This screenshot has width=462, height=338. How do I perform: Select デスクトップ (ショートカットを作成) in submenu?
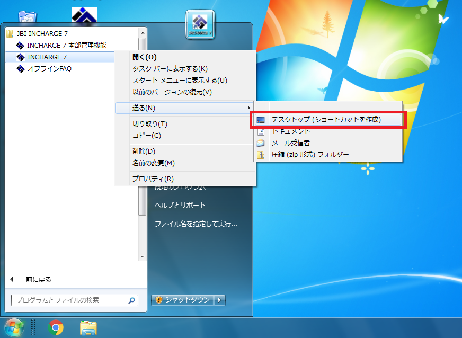327,120
